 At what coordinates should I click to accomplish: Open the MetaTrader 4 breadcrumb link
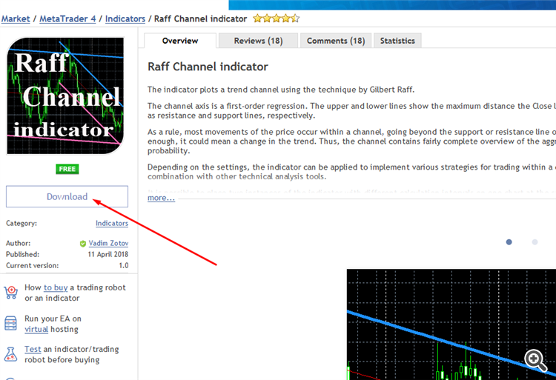tap(67, 19)
